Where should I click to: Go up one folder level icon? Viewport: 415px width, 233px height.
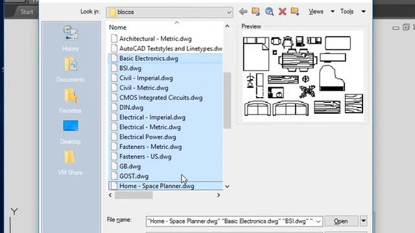(x=255, y=12)
